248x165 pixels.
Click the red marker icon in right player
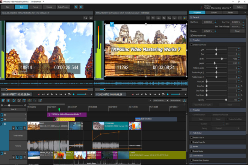[133, 94]
